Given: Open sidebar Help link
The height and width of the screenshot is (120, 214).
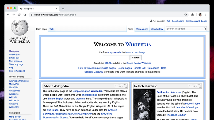Looking at the screenshot, I should pyautogui.click(x=11, y=68).
